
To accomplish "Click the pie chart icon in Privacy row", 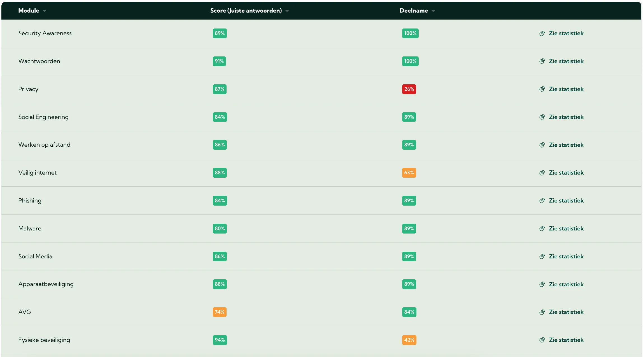I will coord(542,89).
